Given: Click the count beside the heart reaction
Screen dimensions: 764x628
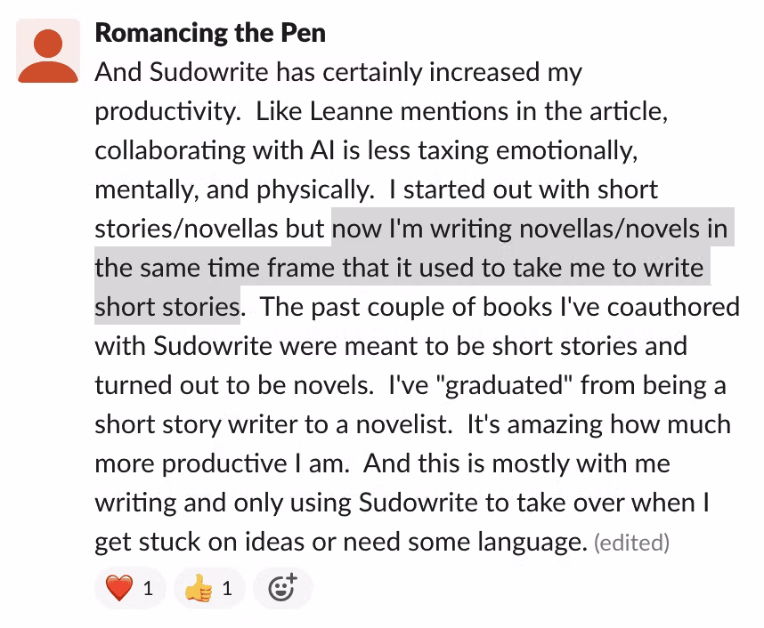Looking at the screenshot, I should click(148, 588).
